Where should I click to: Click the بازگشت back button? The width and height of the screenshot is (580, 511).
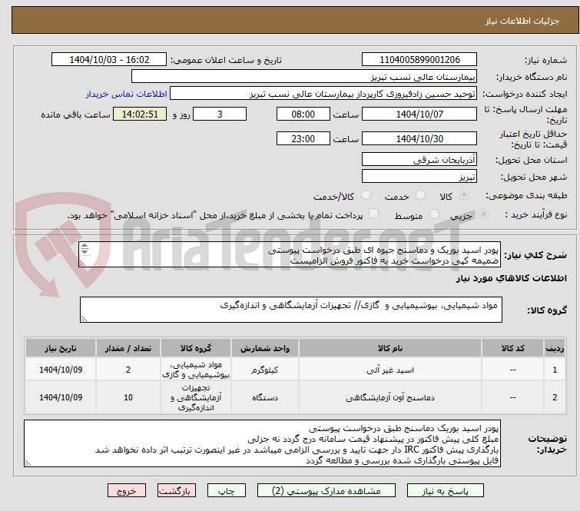pos(177,491)
